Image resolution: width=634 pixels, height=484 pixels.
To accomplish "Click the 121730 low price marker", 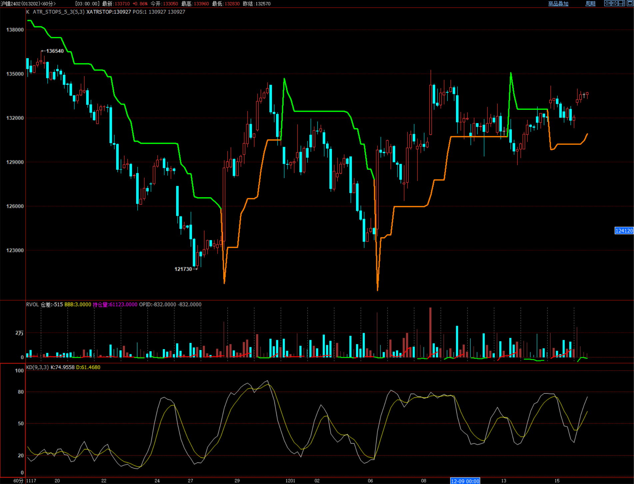I will click(x=183, y=269).
